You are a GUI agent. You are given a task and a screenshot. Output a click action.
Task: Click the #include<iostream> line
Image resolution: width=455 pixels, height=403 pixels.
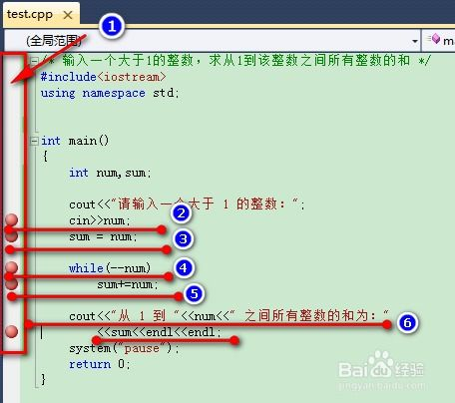103,77
